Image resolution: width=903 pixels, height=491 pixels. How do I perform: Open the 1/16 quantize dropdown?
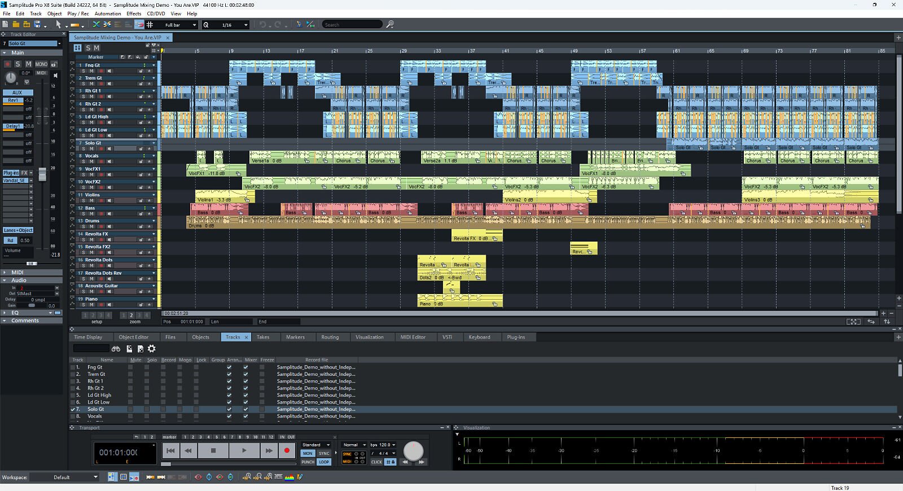click(x=246, y=25)
